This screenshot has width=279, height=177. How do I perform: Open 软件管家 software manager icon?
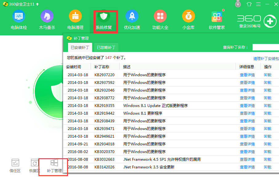(217, 17)
